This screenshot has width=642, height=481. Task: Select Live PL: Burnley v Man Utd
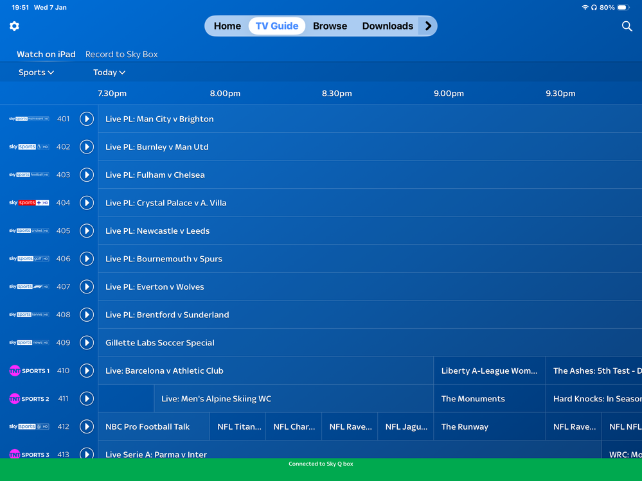[x=157, y=147]
